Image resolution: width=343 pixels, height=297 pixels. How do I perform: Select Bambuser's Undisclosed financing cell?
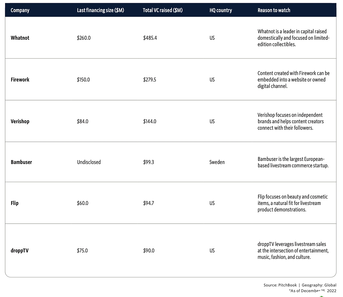(89, 162)
